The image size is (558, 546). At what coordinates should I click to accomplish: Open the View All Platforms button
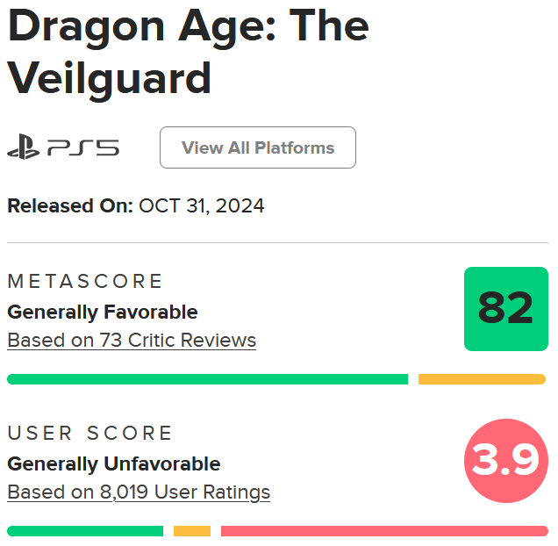(x=257, y=147)
